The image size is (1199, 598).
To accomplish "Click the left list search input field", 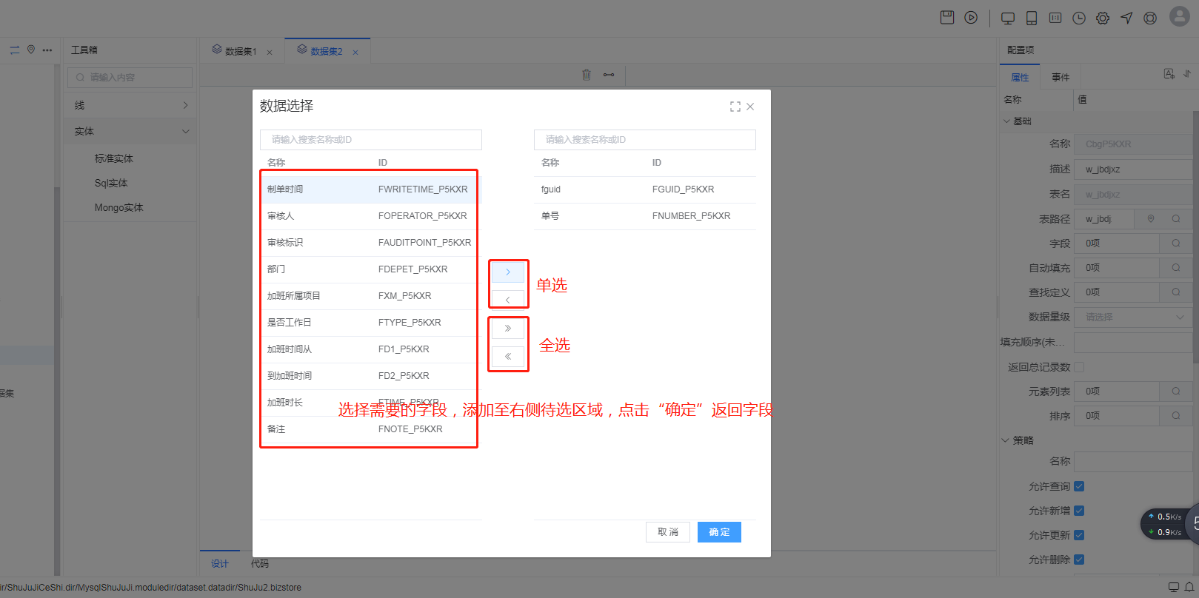I will 370,140.
